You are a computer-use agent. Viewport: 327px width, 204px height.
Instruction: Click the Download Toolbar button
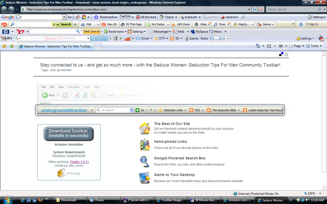click(x=68, y=133)
